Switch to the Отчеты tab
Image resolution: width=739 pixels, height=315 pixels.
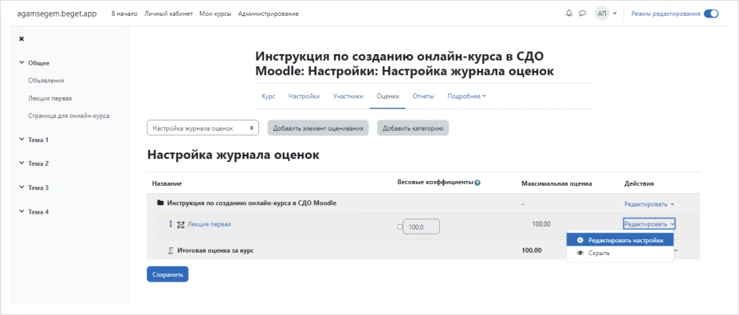coord(423,96)
